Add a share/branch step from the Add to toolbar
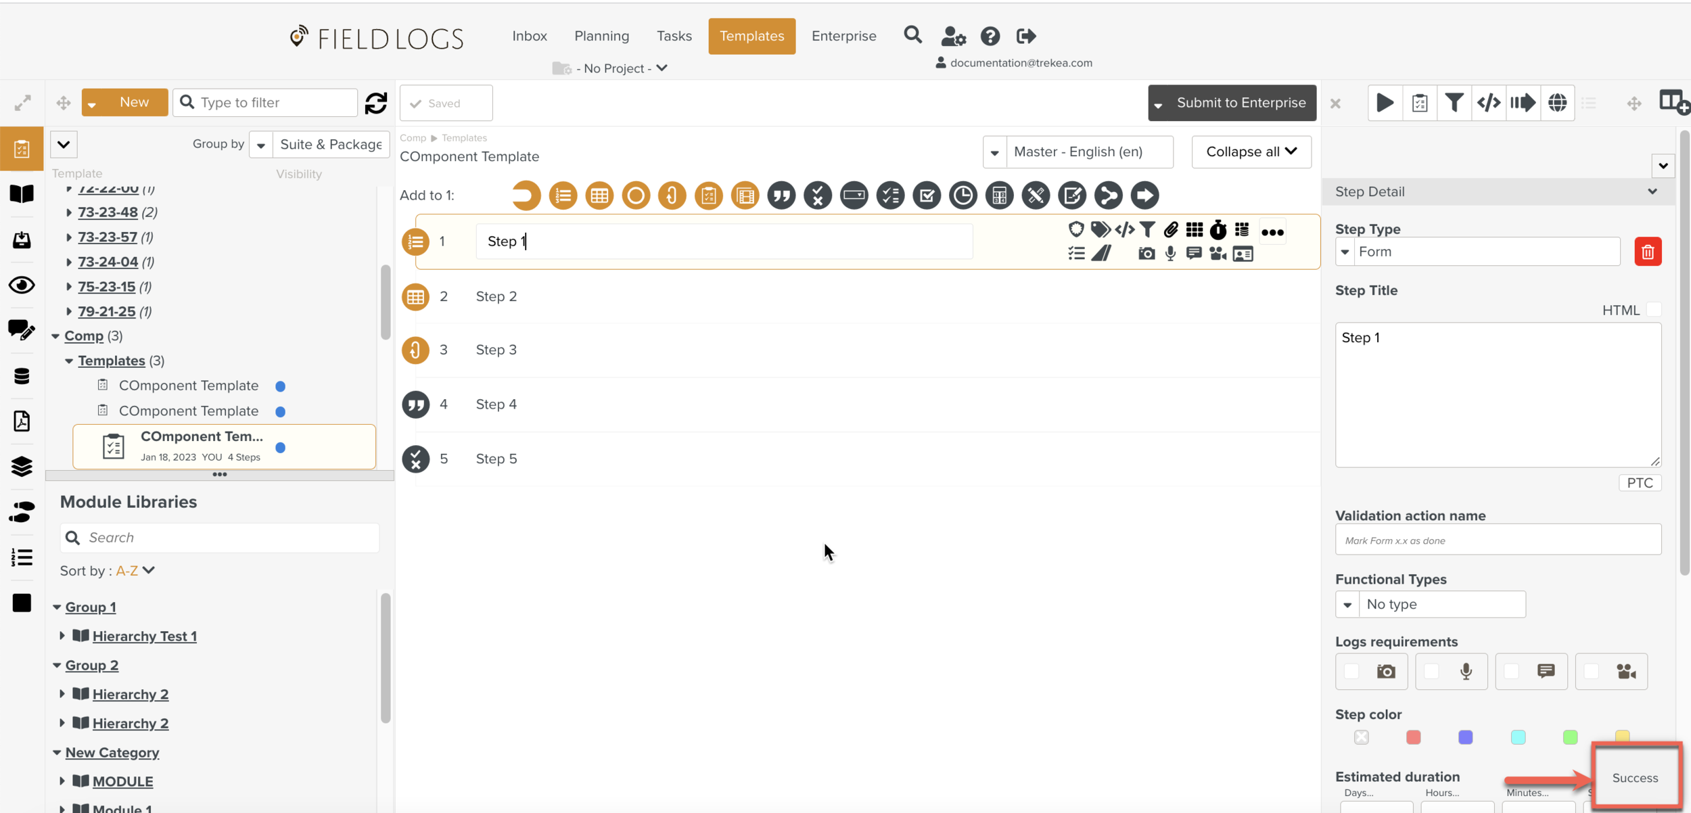 point(1109,195)
